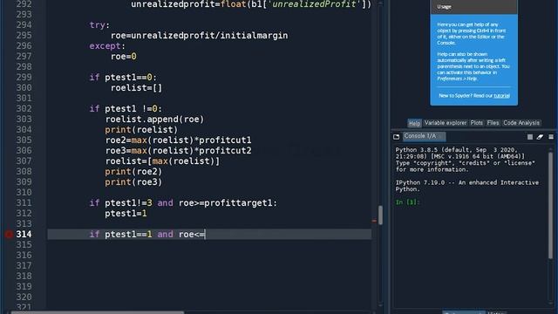Screen dimensions: 558x314
Task: Click line number 299 in gutter
Action: (x=24, y=78)
